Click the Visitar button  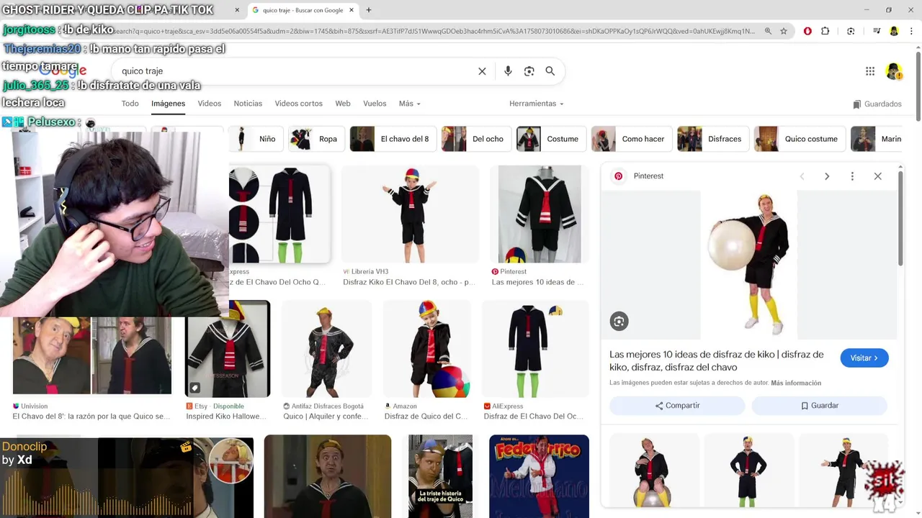point(864,358)
